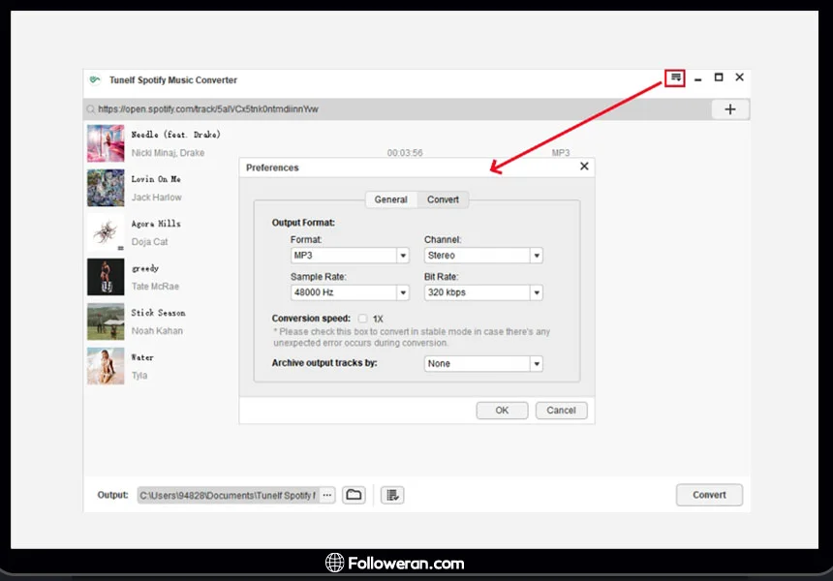Click the Tunelf app logo icon
This screenshot has height=581, width=833.
[x=94, y=80]
